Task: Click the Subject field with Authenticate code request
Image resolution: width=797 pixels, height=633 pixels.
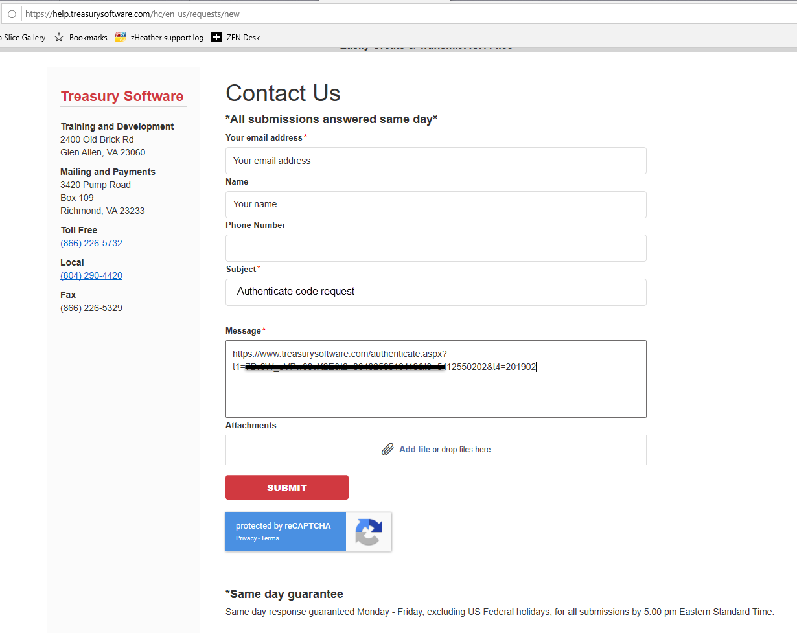Action: tap(435, 292)
